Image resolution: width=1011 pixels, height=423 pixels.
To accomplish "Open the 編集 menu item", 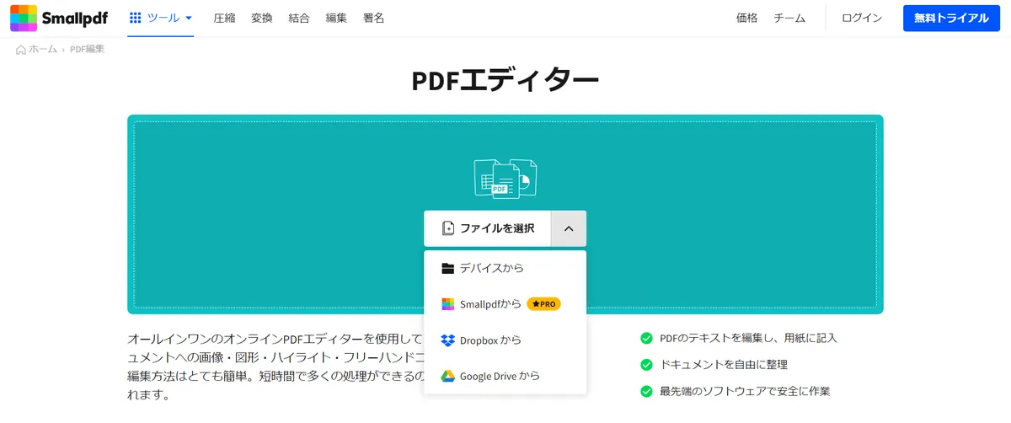I will [336, 18].
